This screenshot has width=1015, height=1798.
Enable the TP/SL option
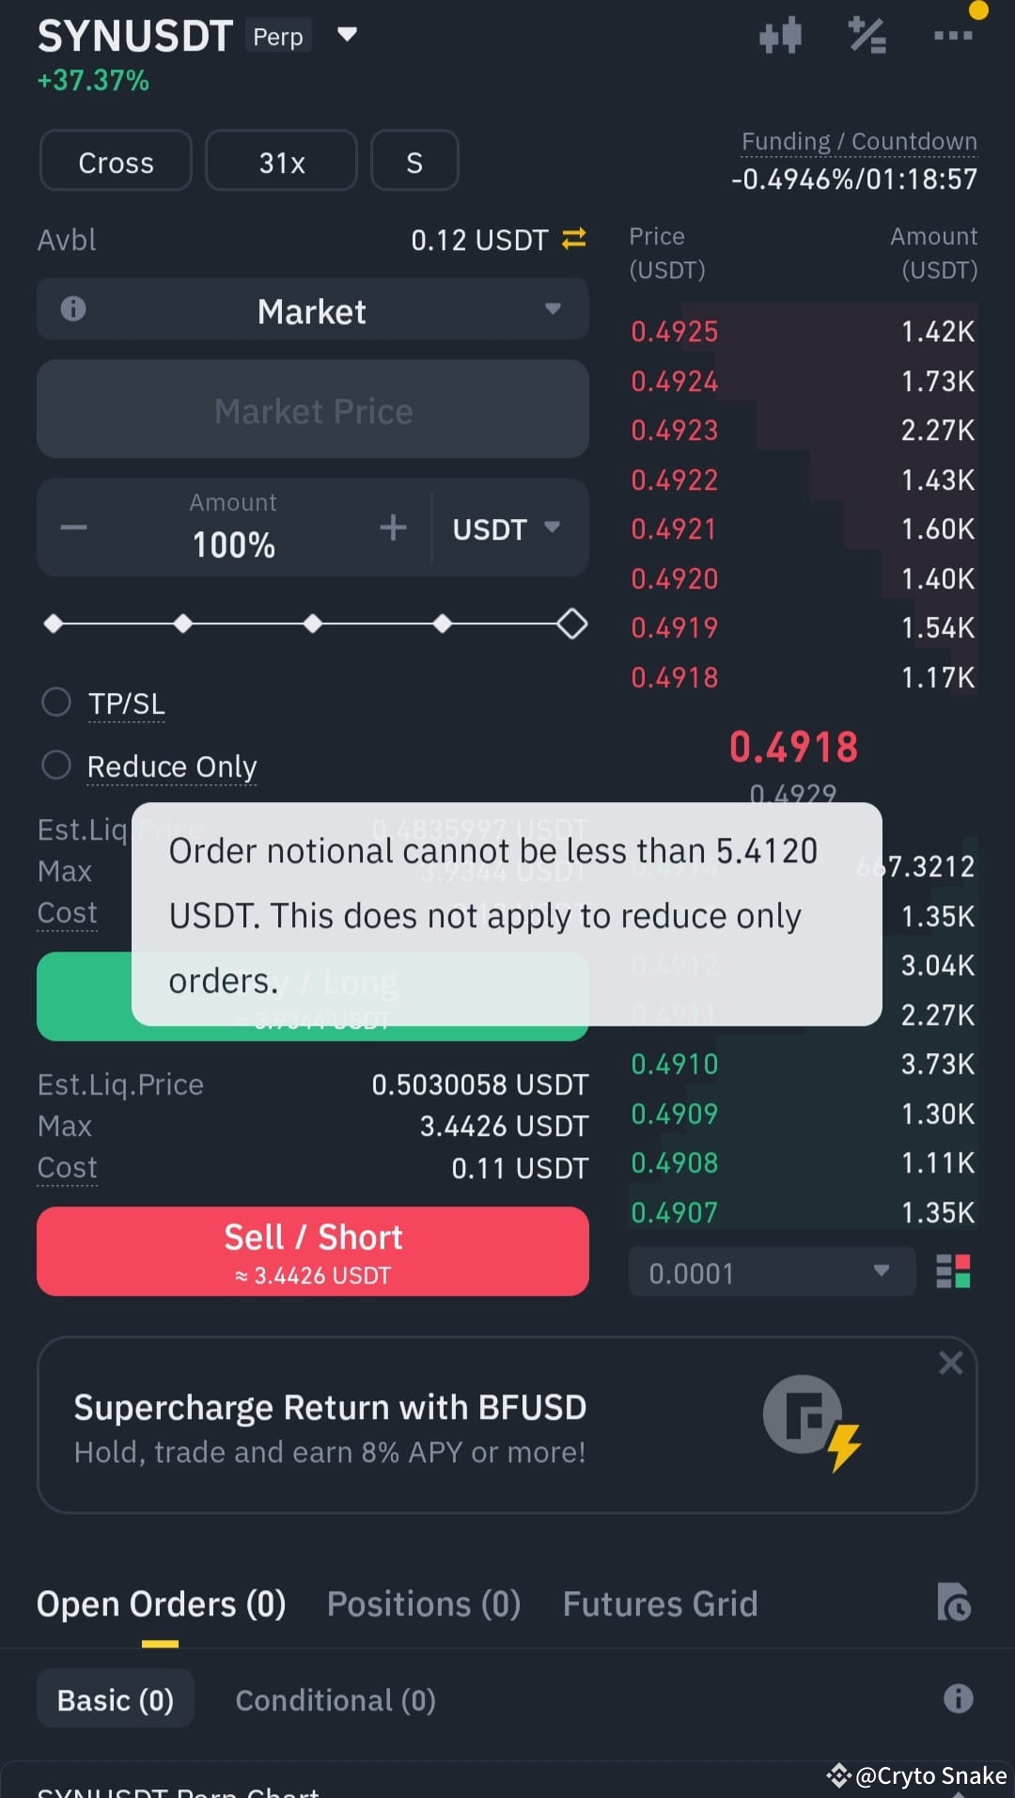pyautogui.click(x=56, y=702)
